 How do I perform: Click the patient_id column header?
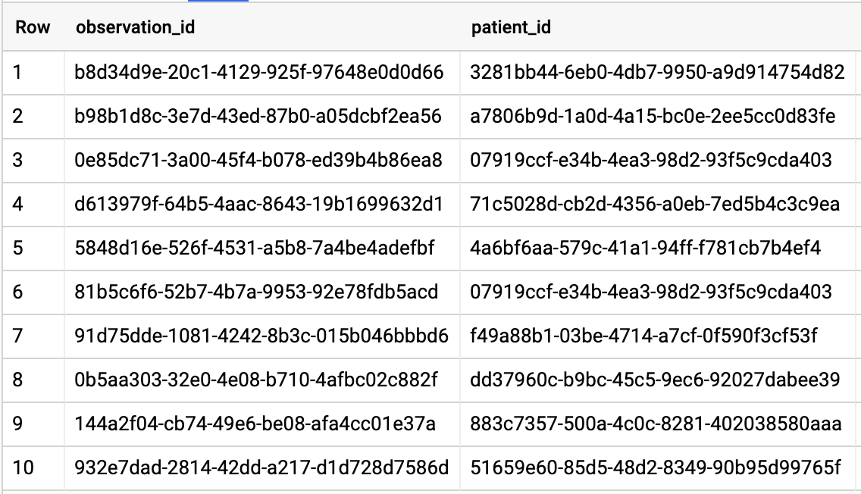(x=511, y=28)
